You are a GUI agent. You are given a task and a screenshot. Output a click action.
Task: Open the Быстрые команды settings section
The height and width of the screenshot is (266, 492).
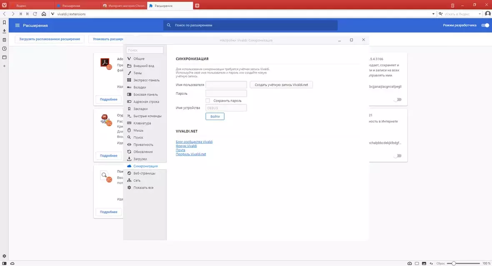[145, 116]
